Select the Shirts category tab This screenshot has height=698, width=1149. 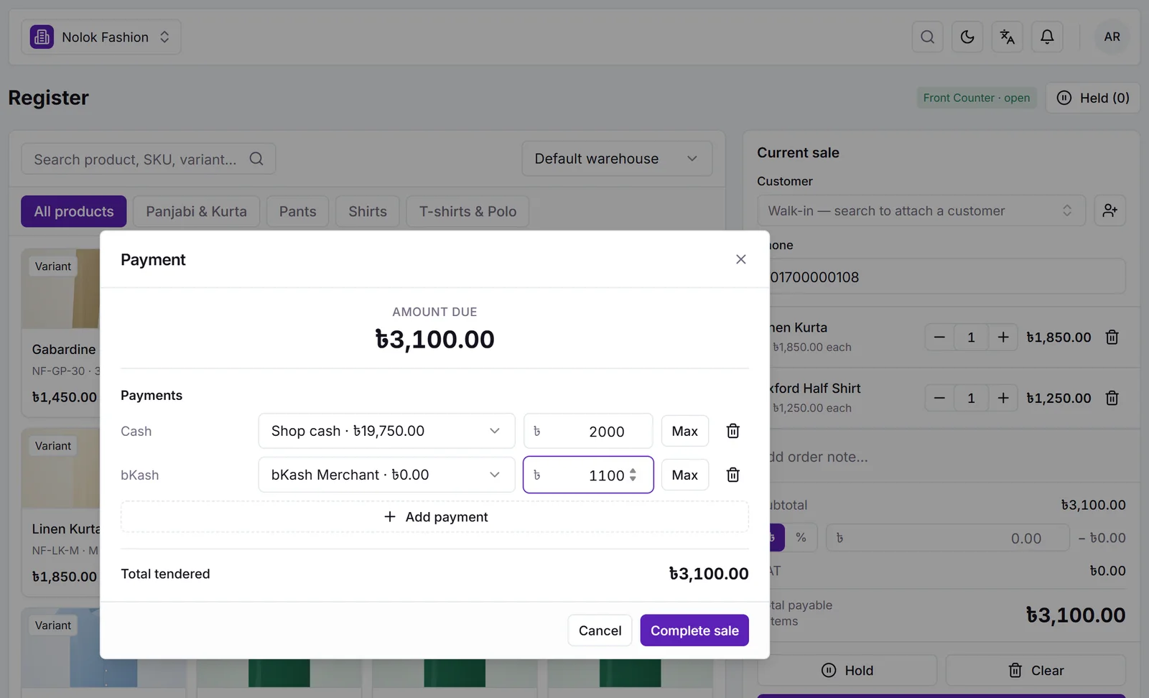click(368, 211)
